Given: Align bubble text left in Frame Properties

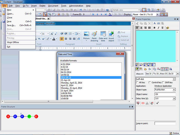Looking at the screenshot, I should [x=137, y=28].
